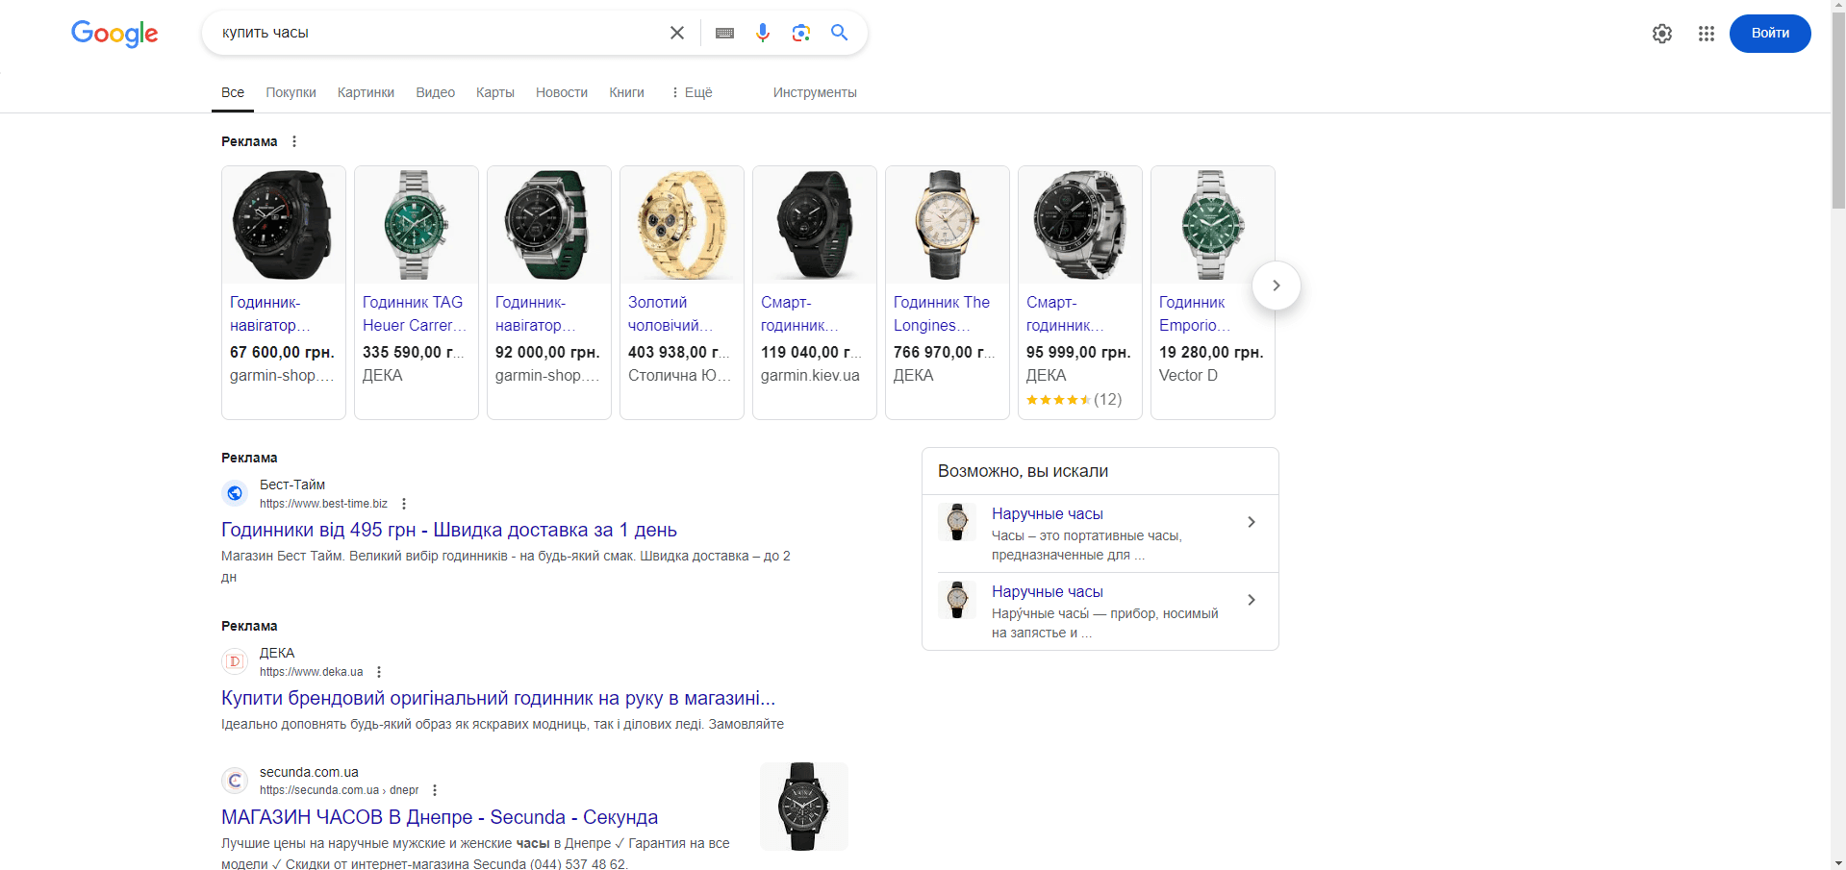Image resolution: width=1846 pixels, height=870 pixels.
Task: Click in the search input field
Action: click(x=438, y=33)
